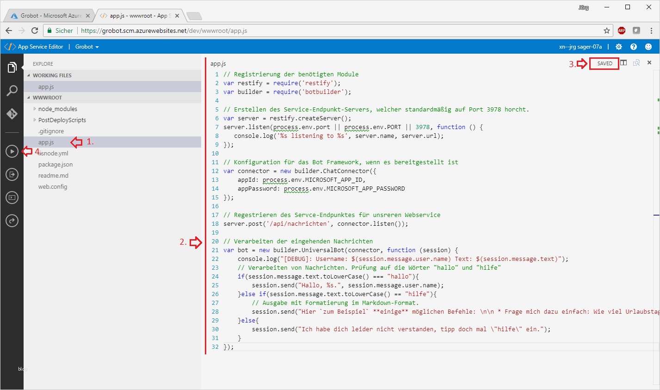
Task: Expand the node_modules folder
Action: pyautogui.click(x=57, y=109)
